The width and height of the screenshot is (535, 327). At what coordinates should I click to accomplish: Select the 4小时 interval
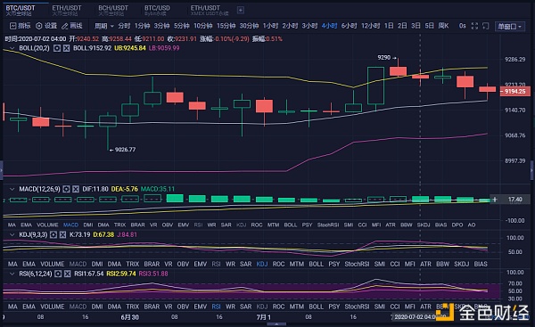tap(329, 26)
